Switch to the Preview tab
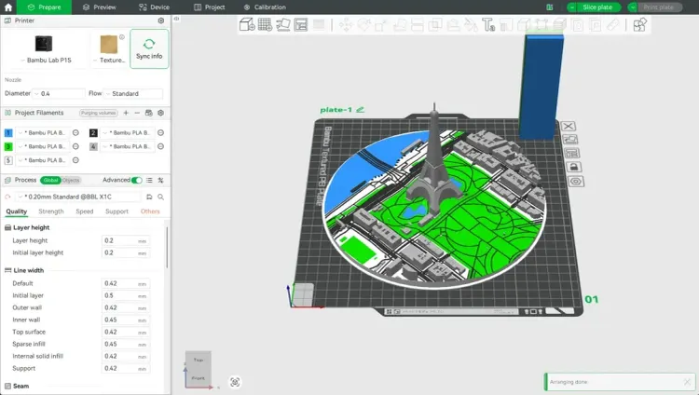 100,7
